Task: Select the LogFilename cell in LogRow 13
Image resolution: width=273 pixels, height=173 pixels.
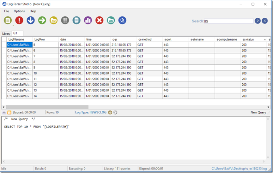Action: click(19, 90)
